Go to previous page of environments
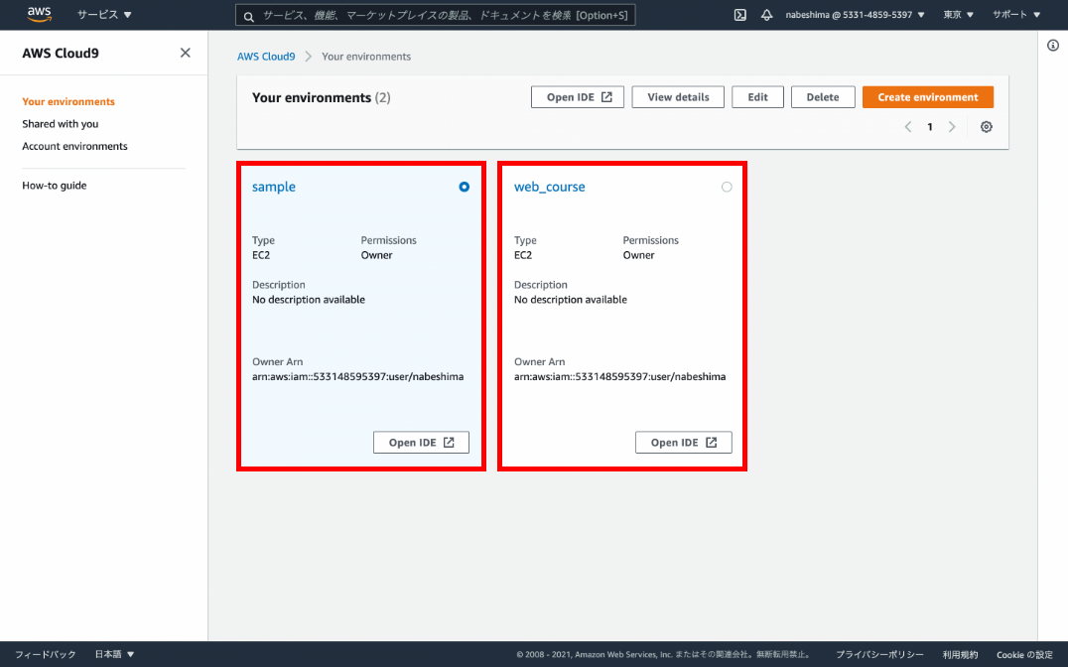 [x=908, y=127]
